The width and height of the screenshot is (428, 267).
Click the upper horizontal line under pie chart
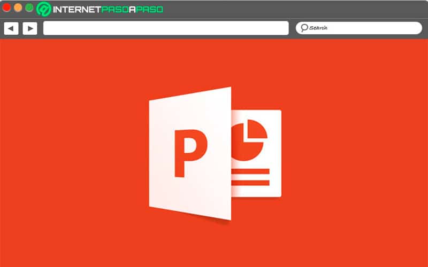pyautogui.click(x=250, y=171)
